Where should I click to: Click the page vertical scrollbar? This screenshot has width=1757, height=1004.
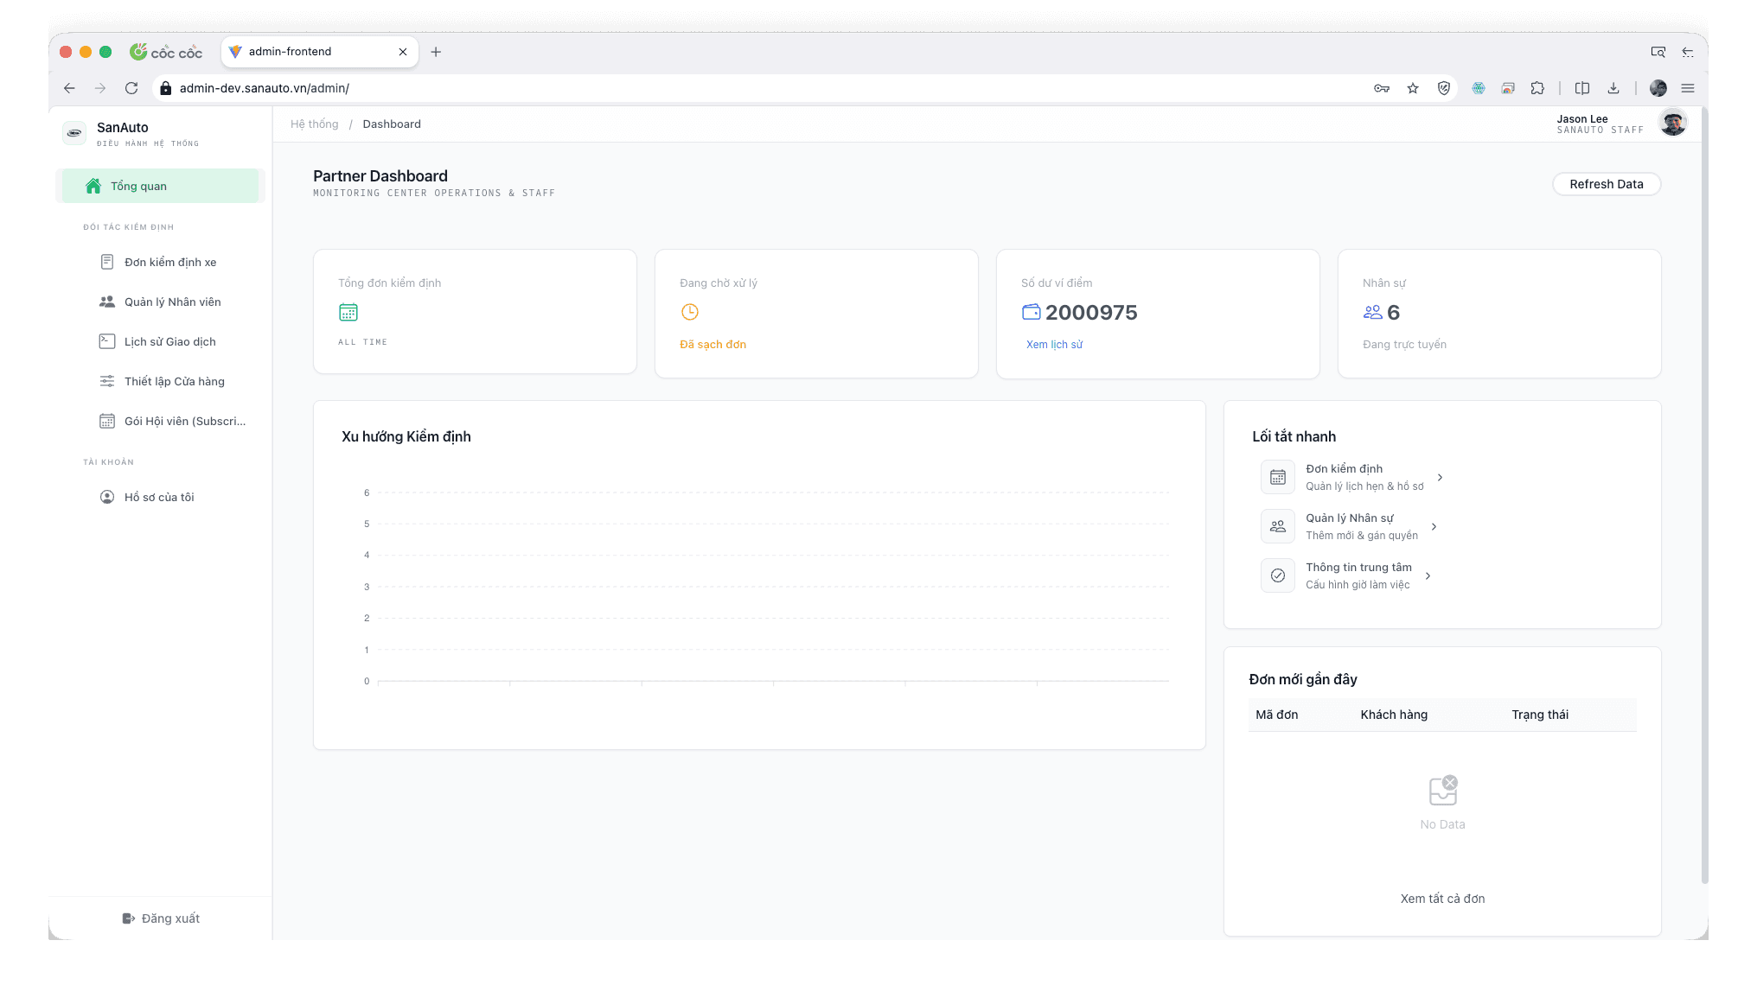tap(1704, 494)
